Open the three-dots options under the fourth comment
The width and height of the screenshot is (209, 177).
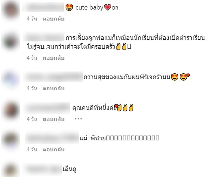pyautogui.click(x=78, y=119)
